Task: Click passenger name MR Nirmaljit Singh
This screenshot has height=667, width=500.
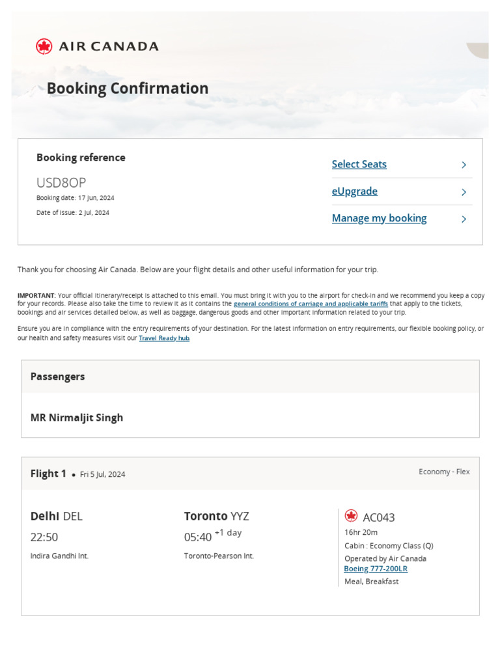Action: coord(77,418)
